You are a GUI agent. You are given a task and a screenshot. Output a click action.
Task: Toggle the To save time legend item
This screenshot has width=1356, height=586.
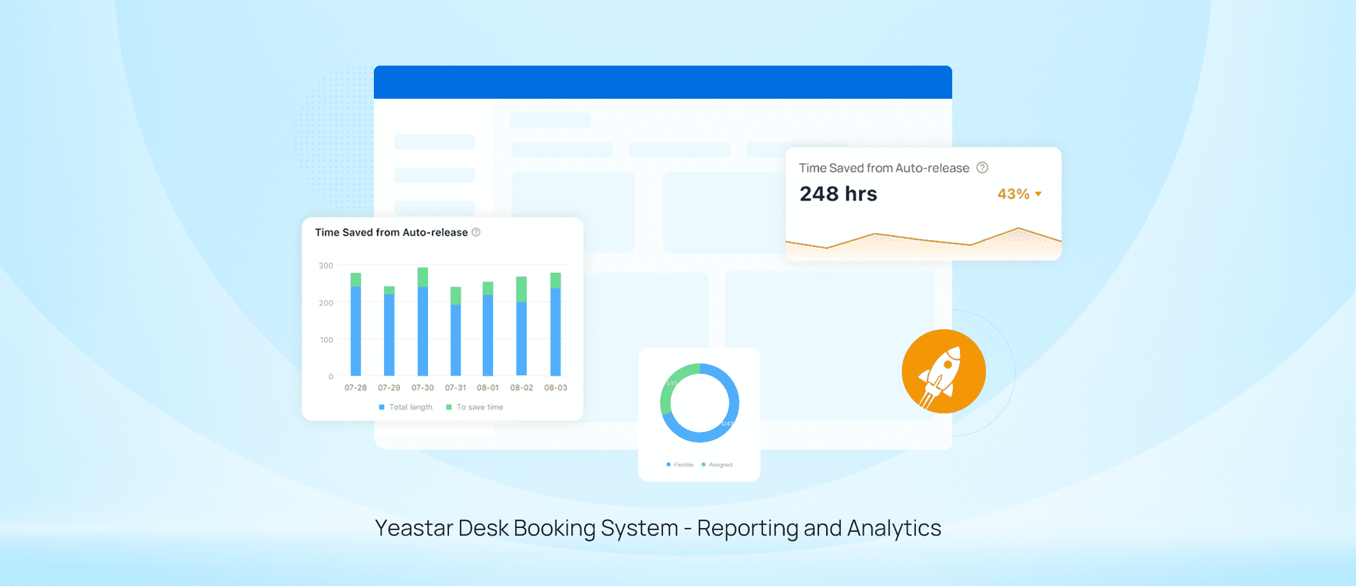[475, 407]
